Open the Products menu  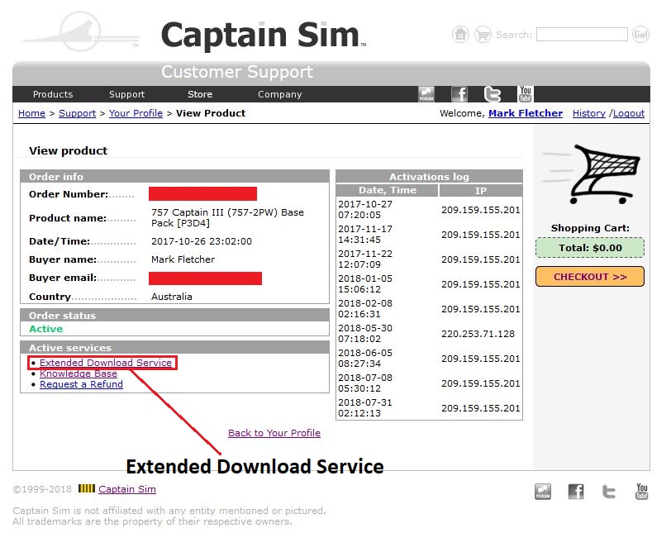coord(53,94)
